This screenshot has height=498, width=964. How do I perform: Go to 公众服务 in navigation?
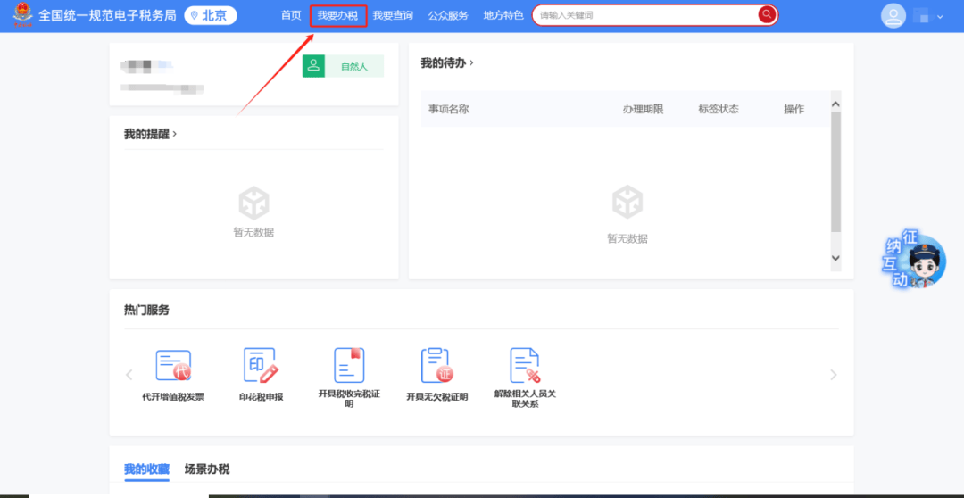click(448, 15)
